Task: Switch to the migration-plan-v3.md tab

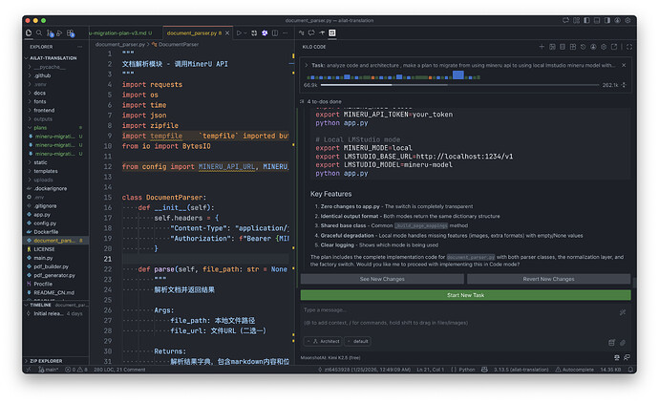Action: [120, 32]
